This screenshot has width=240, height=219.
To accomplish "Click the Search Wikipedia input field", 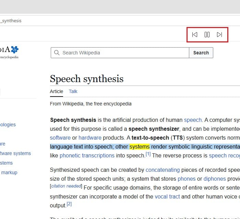I will (120, 53).
